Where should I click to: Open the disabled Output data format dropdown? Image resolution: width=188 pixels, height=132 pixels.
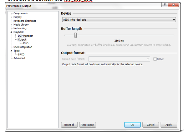119,59
